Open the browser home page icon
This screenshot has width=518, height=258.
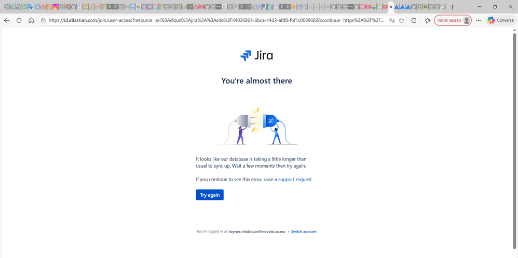[x=31, y=20]
